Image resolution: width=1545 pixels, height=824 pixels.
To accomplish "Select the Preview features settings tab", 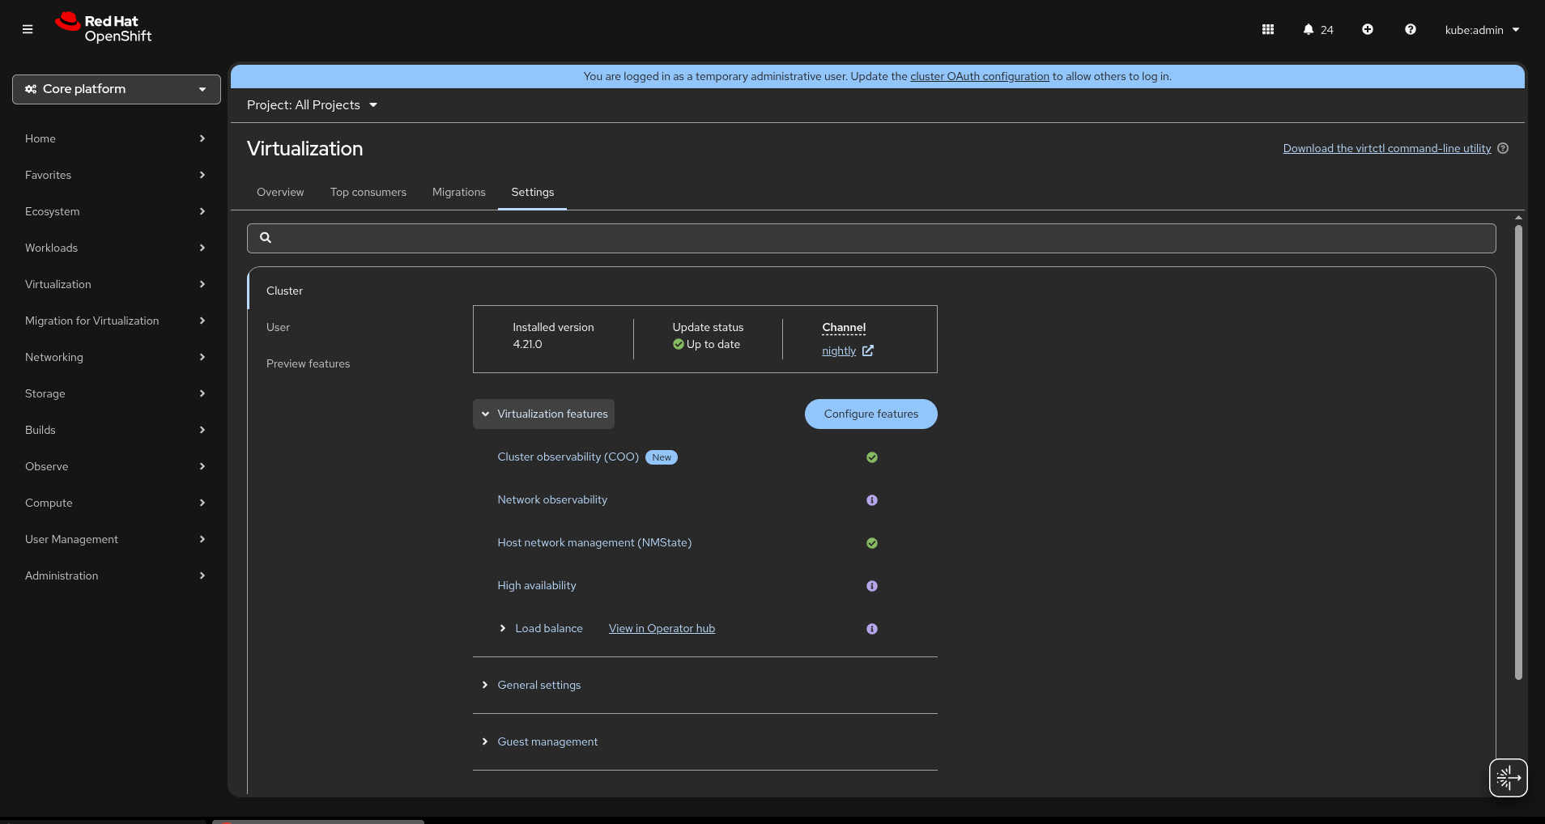I will 308,363.
